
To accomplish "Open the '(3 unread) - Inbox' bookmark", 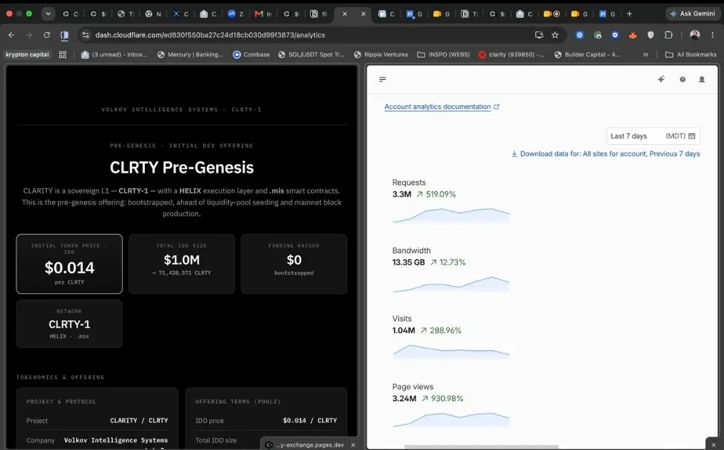I will pos(114,54).
